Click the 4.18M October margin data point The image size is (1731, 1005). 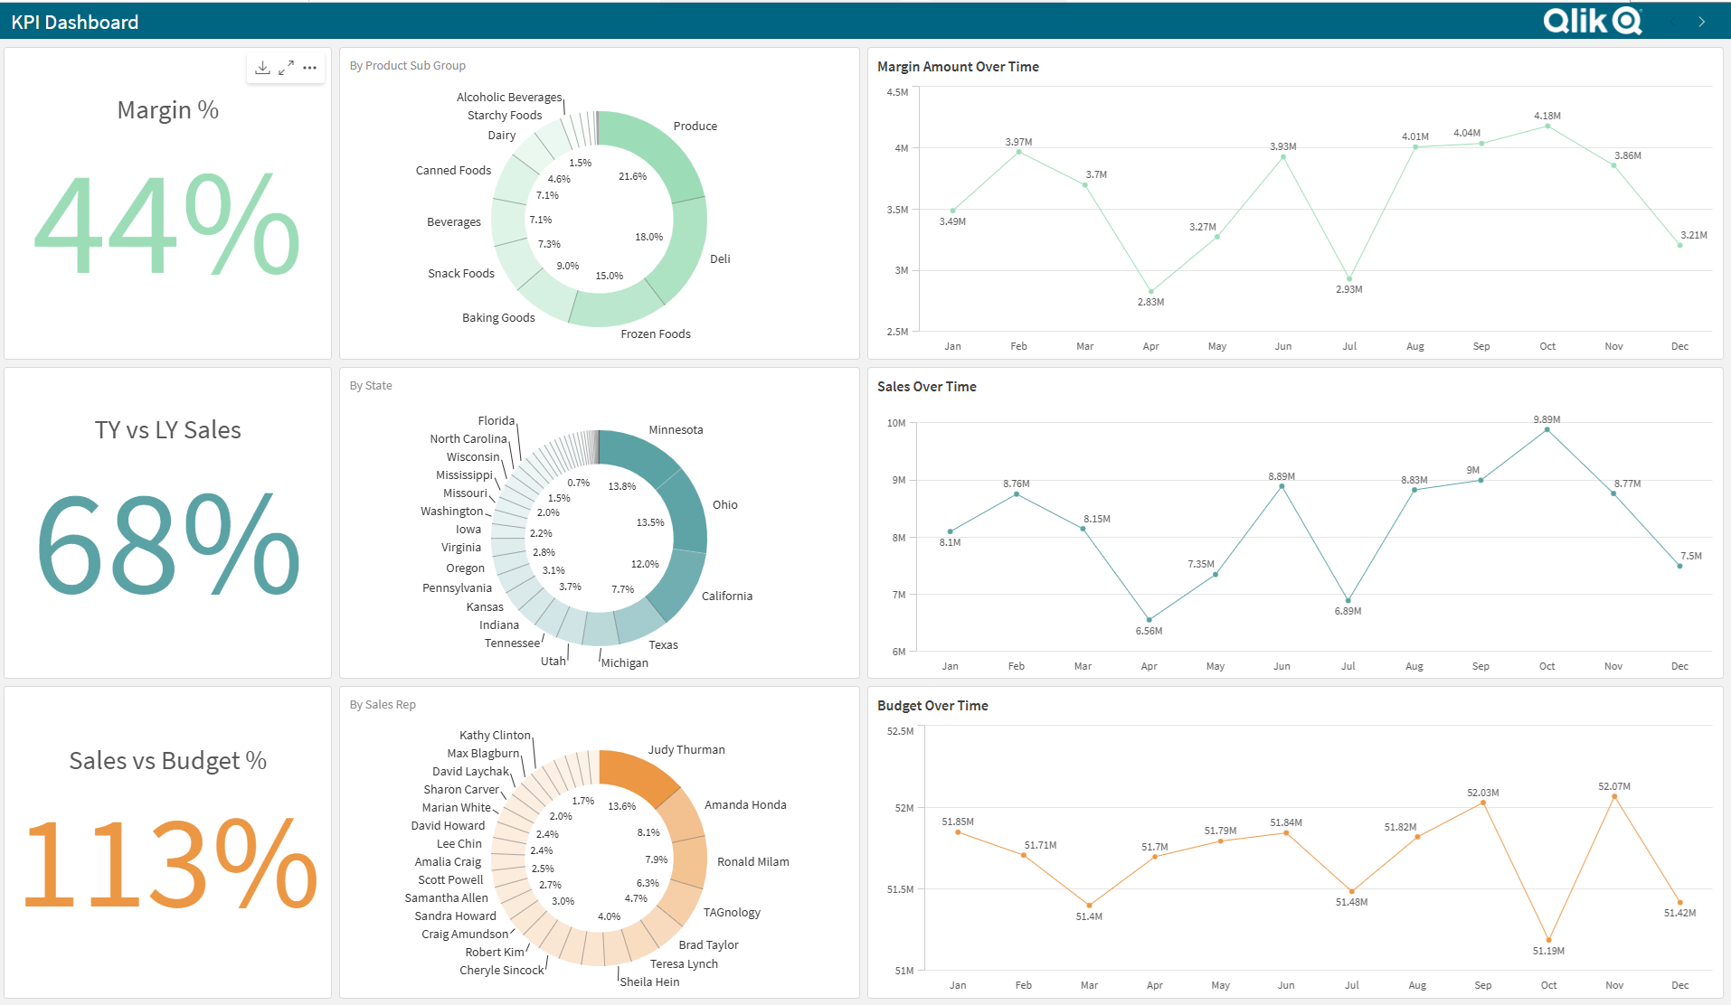click(1547, 127)
